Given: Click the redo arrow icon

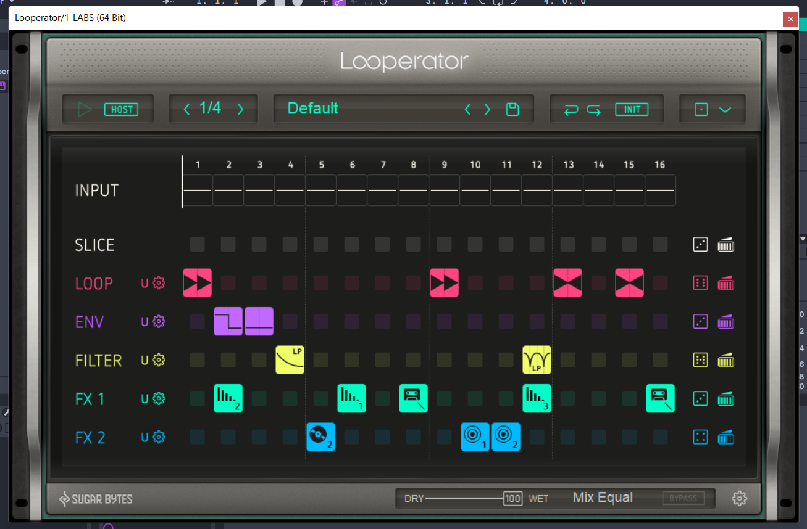Looking at the screenshot, I should pyautogui.click(x=593, y=110).
